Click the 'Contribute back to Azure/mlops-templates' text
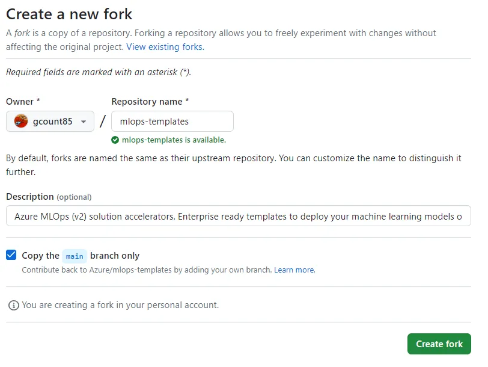The height and width of the screenshot is (367, 488). tap(147, 270)
